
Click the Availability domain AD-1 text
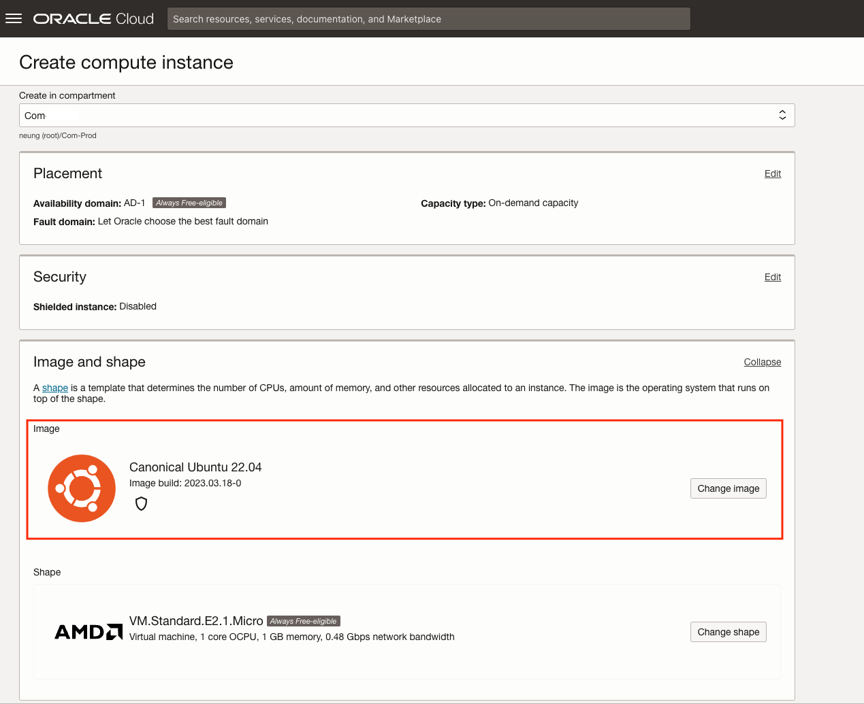point(89,203)
